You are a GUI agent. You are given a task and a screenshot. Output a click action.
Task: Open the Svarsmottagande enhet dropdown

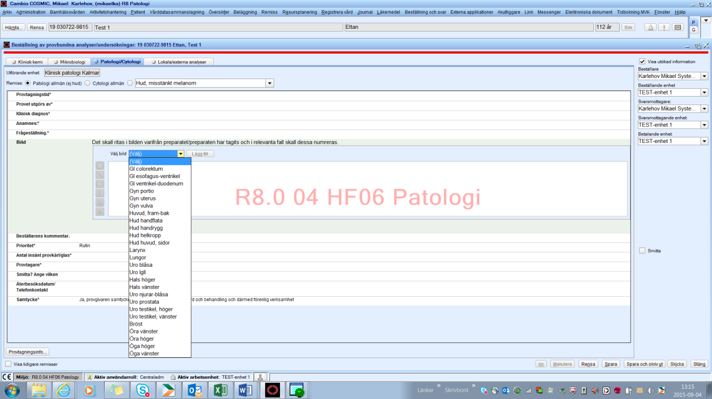click(x=704, y=125)
